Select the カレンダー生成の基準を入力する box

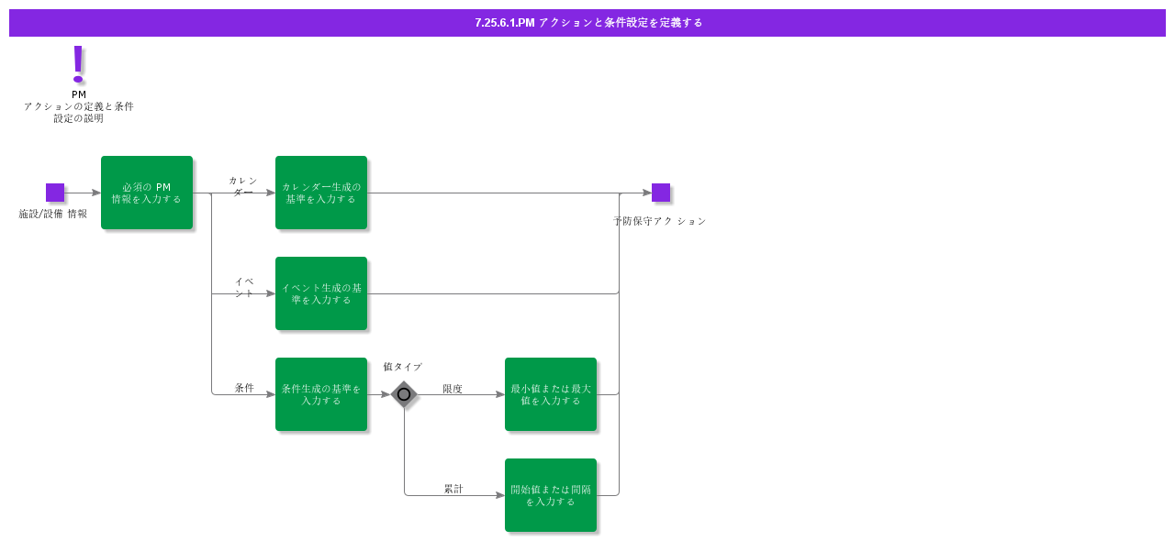click(321, 193)
